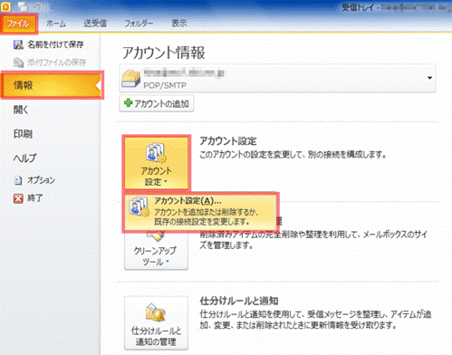Switch to the ホーム ribbon tab
The image size is (452, 355).
(56, 24)
